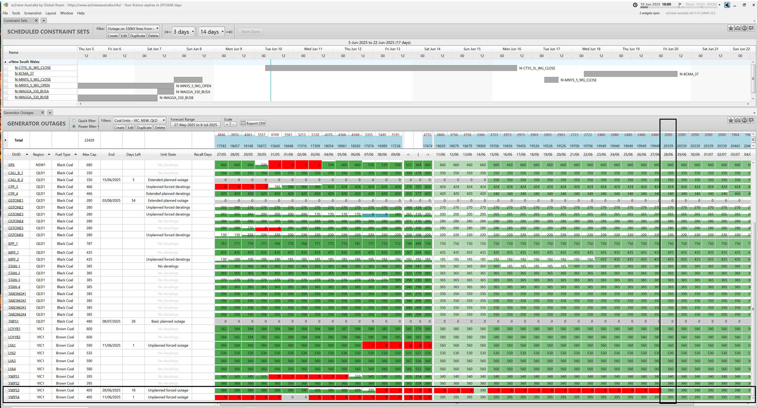
Task: Click Create under constraint sets Filter
Action: (x=113, y=36)
